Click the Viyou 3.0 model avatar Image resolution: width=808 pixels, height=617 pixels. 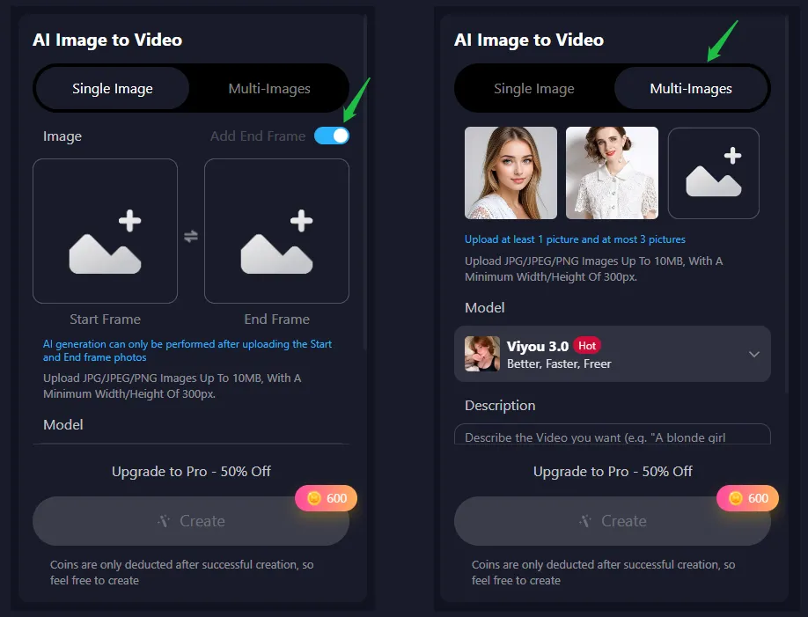(x=481, y=354)
